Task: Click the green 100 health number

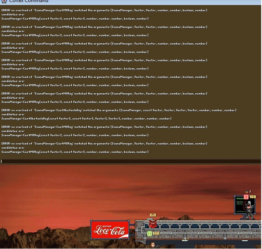Action: [156, 234]
